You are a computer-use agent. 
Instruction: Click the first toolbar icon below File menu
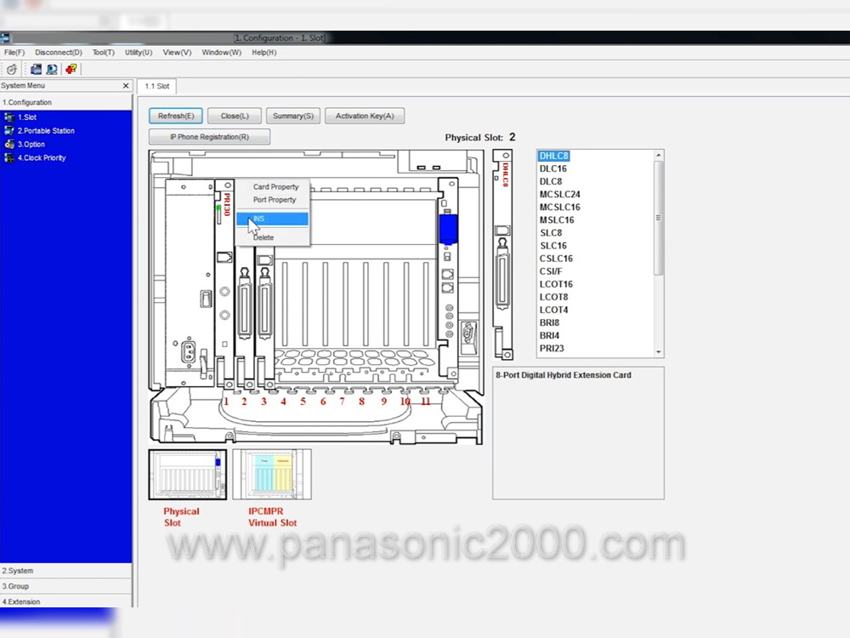12,69
